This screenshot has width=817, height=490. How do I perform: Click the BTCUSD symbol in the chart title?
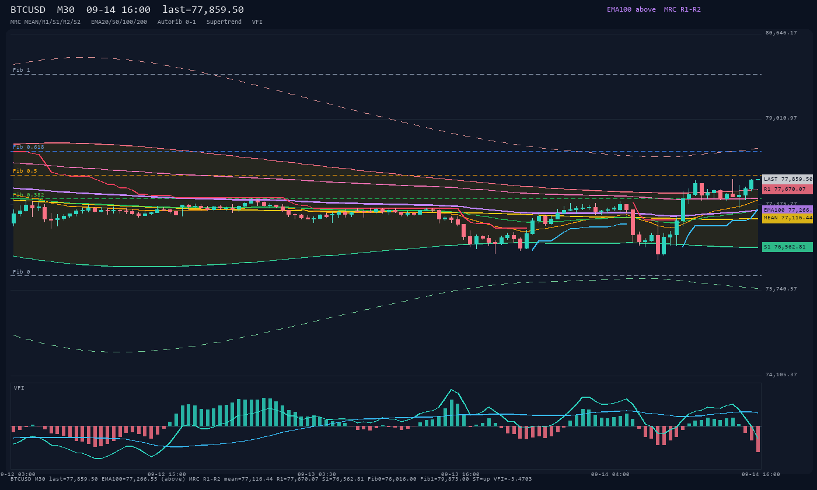click(28, 9)
